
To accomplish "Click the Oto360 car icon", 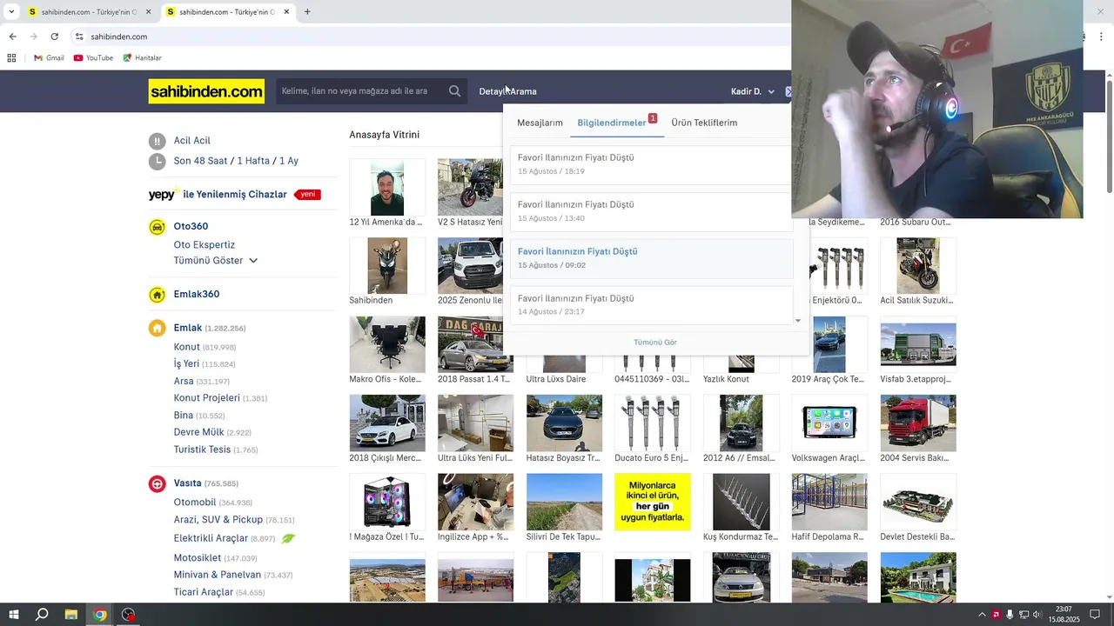I will click(157, 227).
